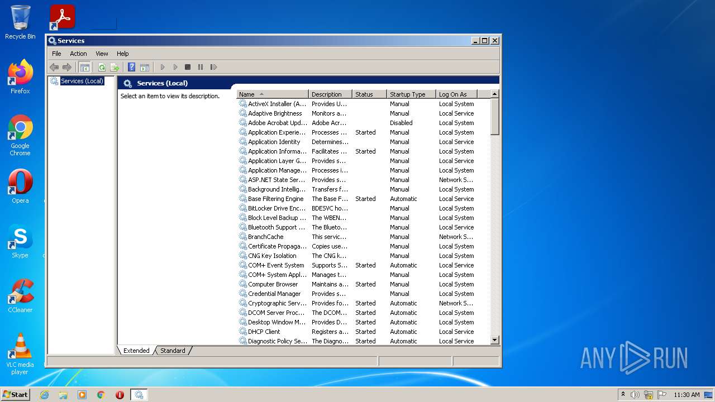Screen dimensions: 715x402
Task: Click the Stop Service square icon
Action: [188, 67]
